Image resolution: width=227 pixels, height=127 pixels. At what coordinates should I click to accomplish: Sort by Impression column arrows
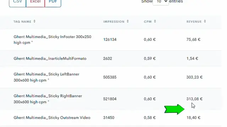click(128, 21)
